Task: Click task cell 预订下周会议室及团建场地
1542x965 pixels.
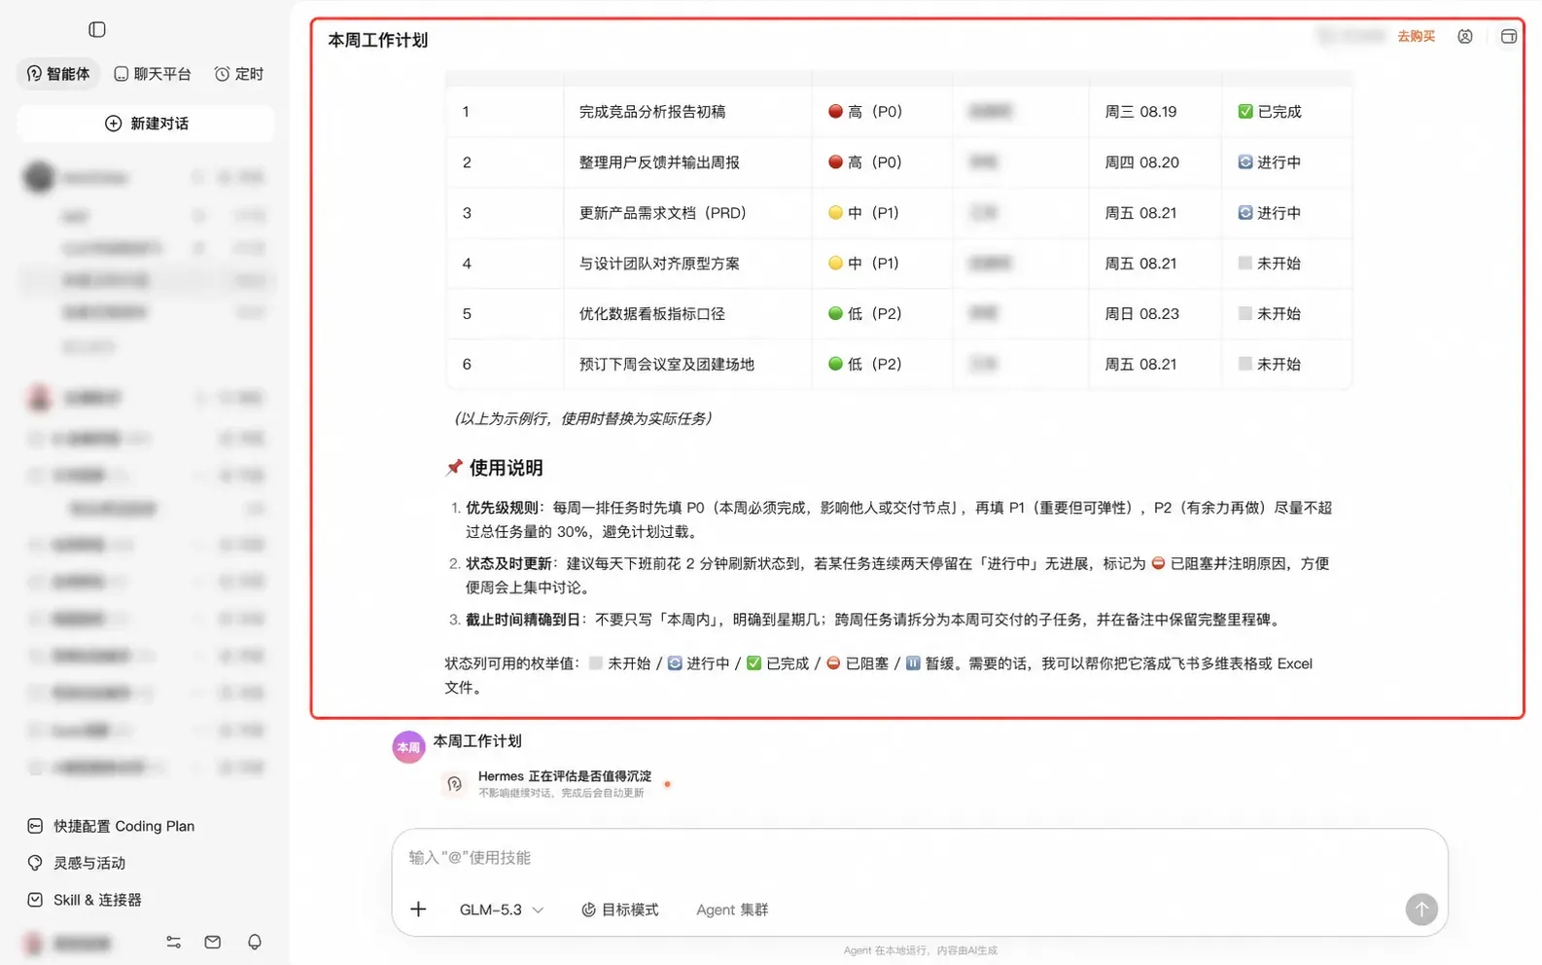Action: [x=667, y=365]
